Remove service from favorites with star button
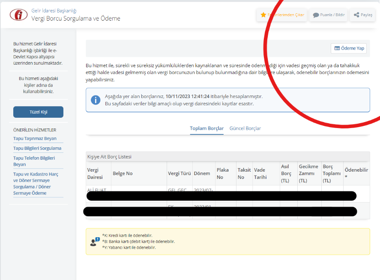 click(282, 15)
